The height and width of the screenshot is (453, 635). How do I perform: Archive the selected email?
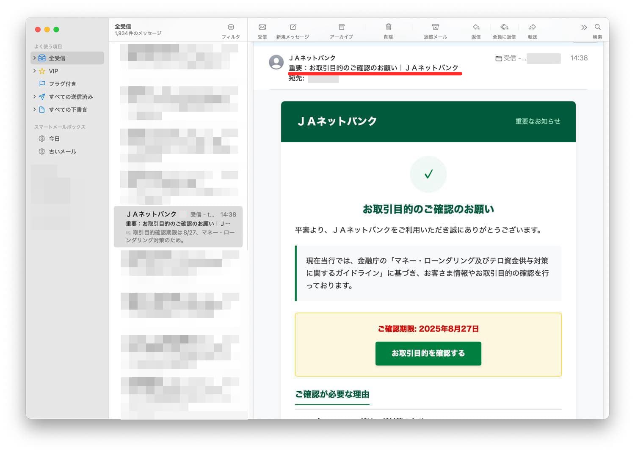[341, 27]
